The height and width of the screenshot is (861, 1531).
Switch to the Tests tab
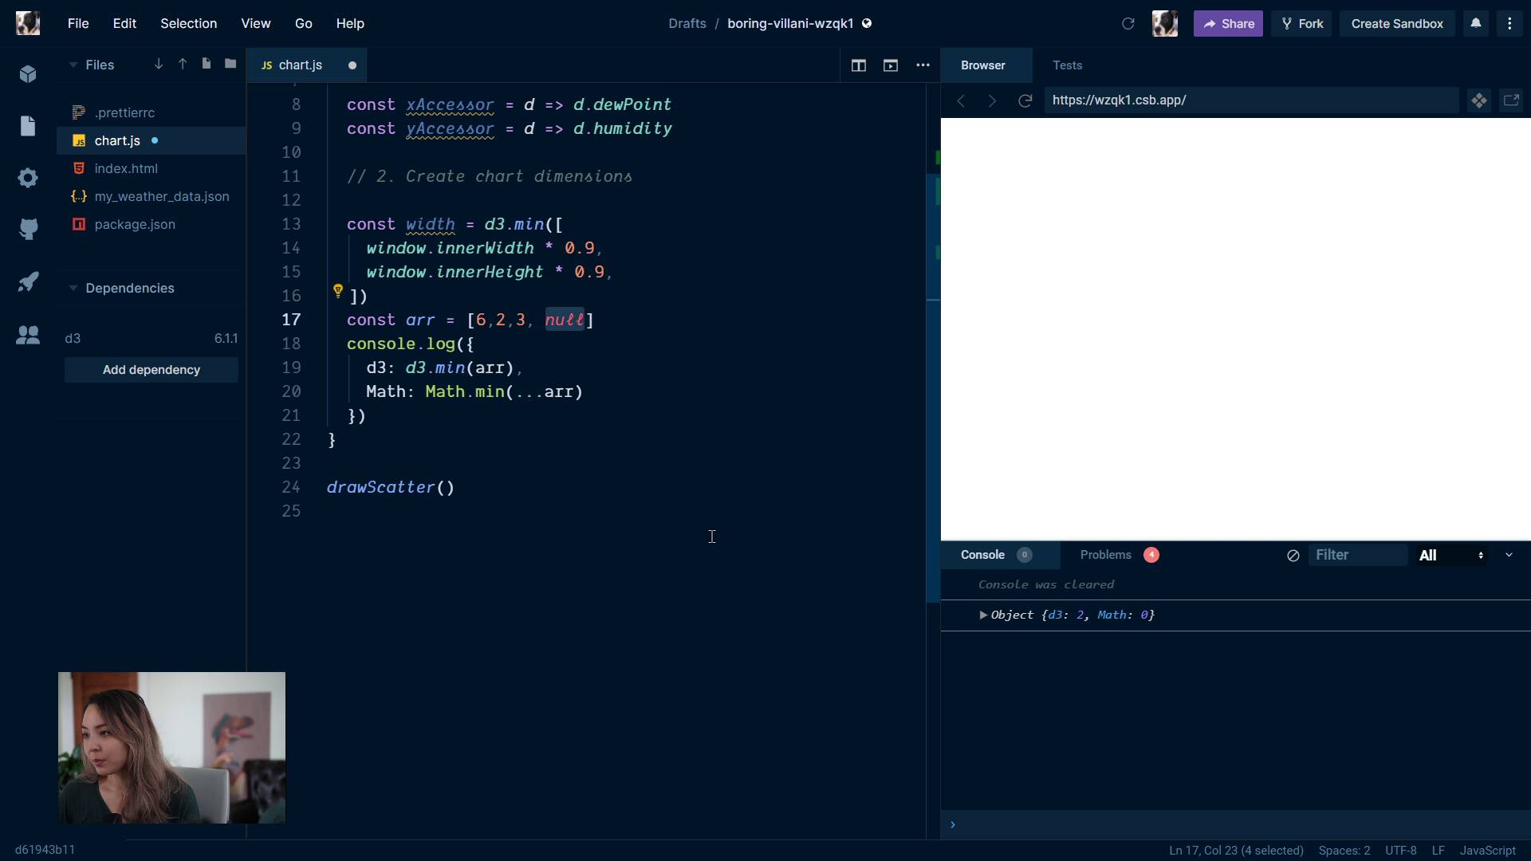click(x=1068, y=65)
